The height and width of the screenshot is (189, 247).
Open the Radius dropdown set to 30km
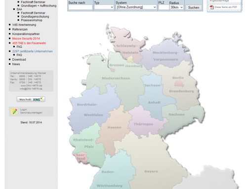click(x=176, y=7)
